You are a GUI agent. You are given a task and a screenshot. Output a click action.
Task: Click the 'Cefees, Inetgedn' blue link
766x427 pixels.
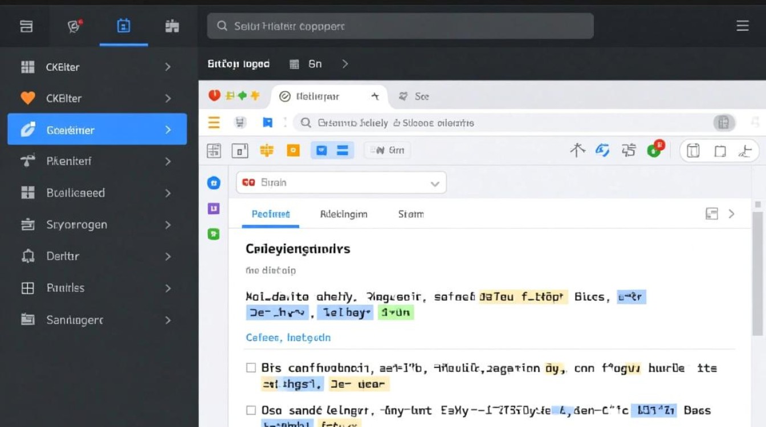288,338
